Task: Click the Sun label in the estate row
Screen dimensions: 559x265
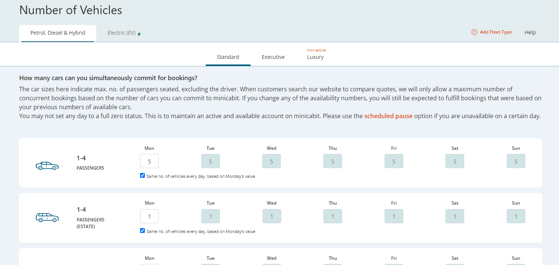Action: pyautogui.click(x=516, y=203)
